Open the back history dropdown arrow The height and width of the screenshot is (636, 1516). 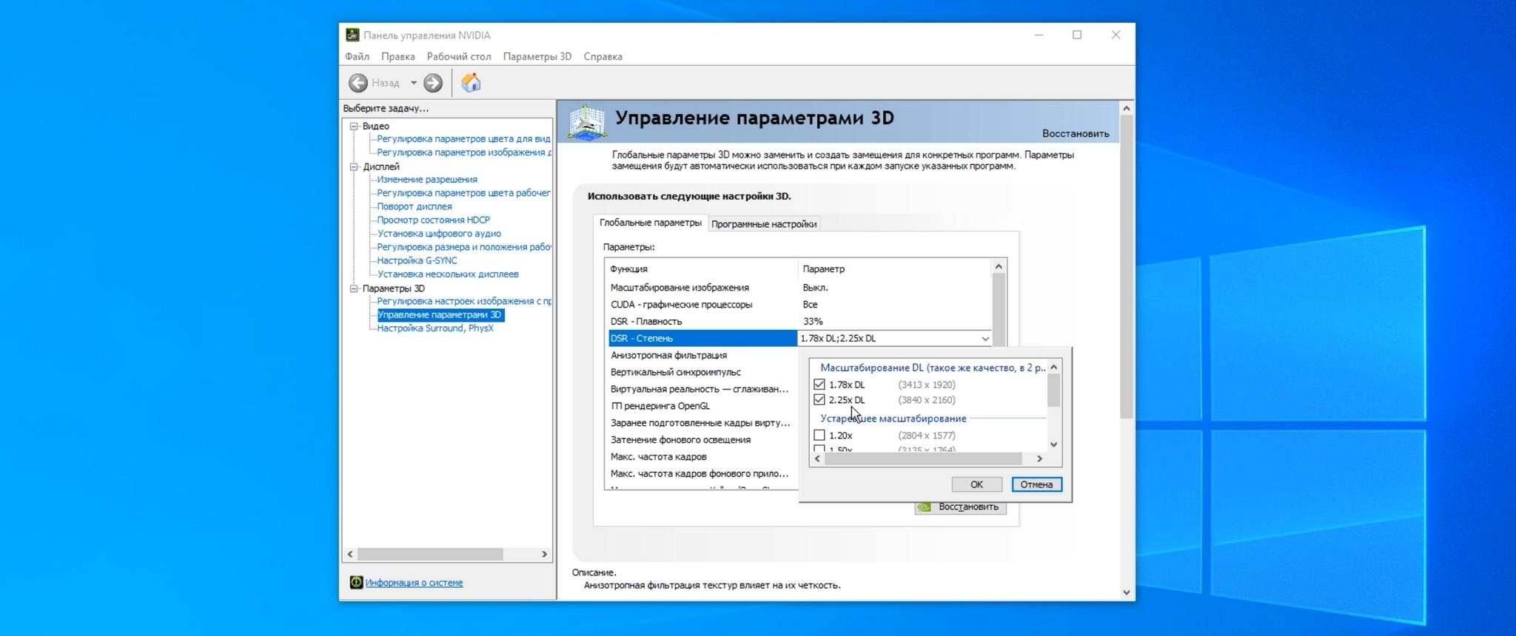tap(413, 83)
